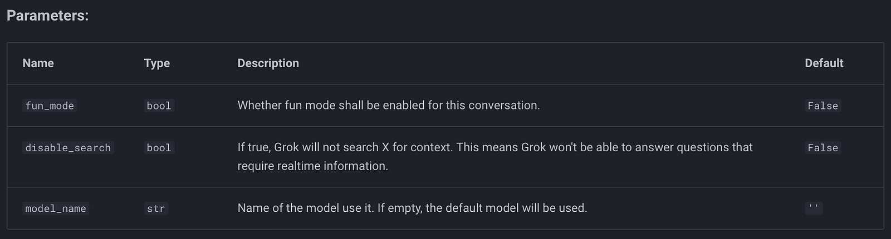Click the Default column header

(x=824, y=63)
